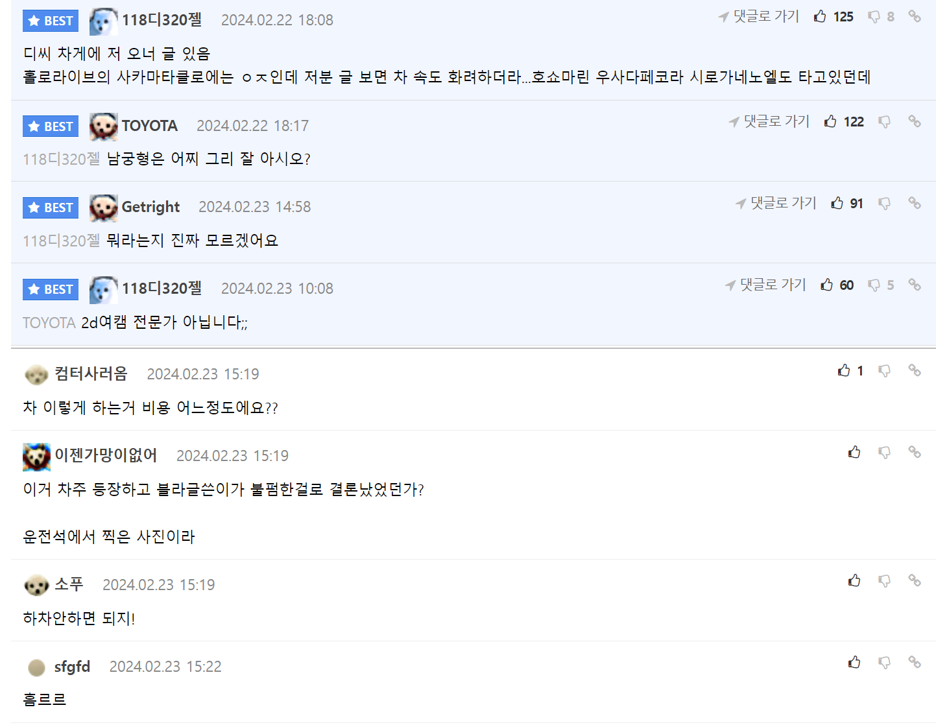Downvote TOYOTA's best comment
Image resolution: width=936 pixels, height=725 pixels.
pyautogui.click(x=884, y=122)
